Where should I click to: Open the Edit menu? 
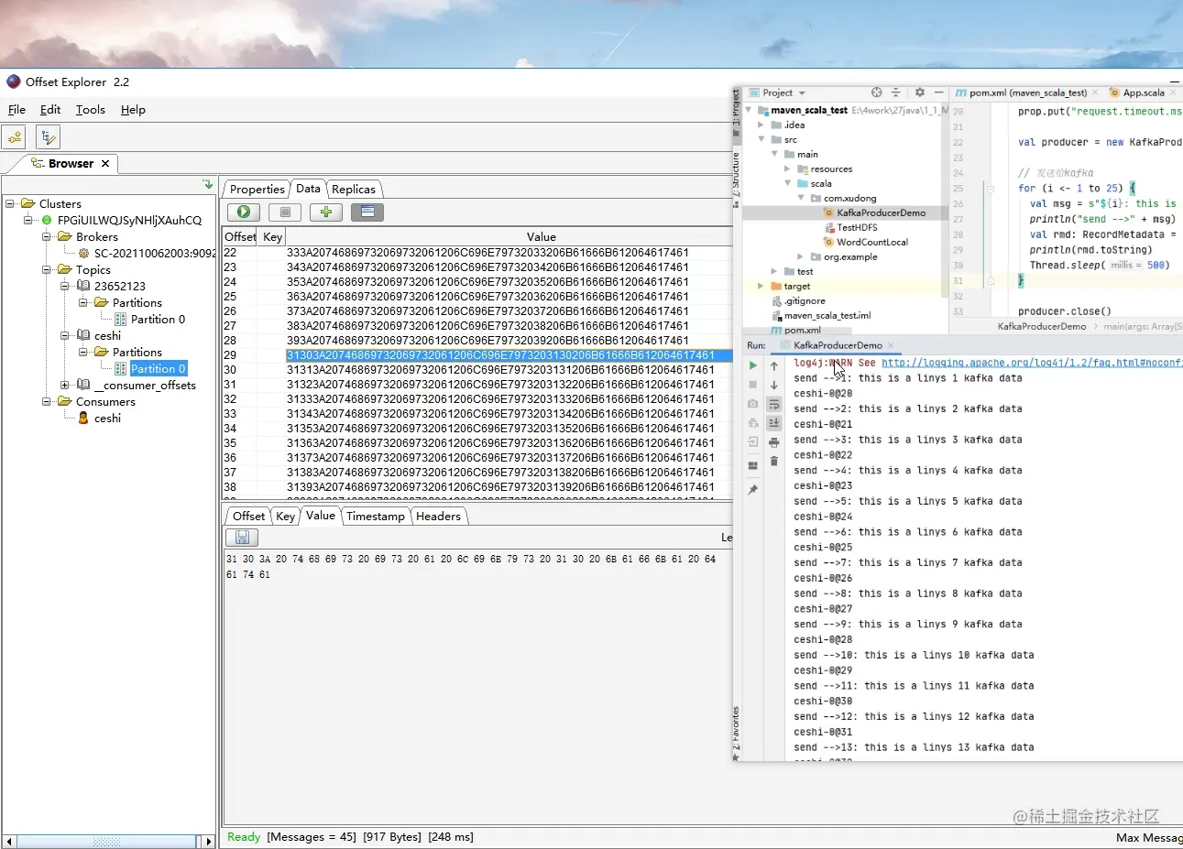point(50,109)
